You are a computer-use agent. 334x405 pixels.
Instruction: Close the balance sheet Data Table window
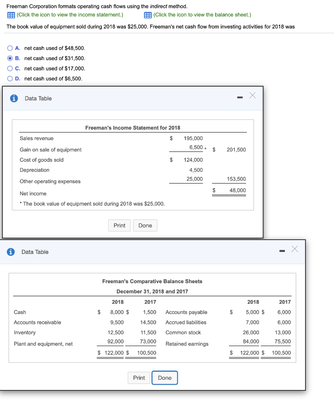294,249
